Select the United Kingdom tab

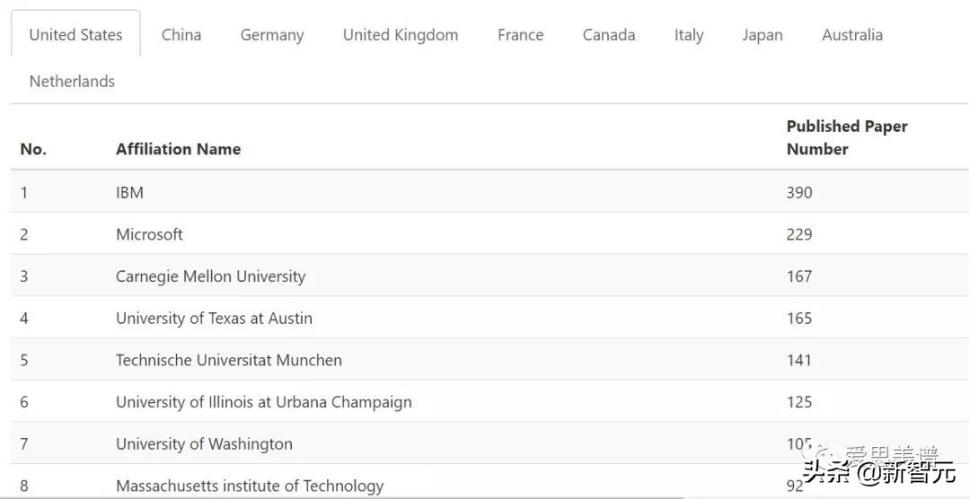pyautogui.click(x=401, y=35)
